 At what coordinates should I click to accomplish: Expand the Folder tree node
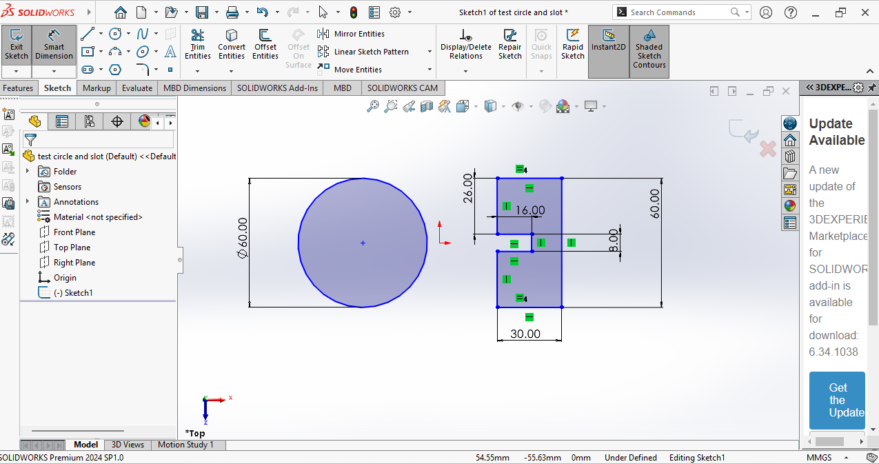(28, 171)
